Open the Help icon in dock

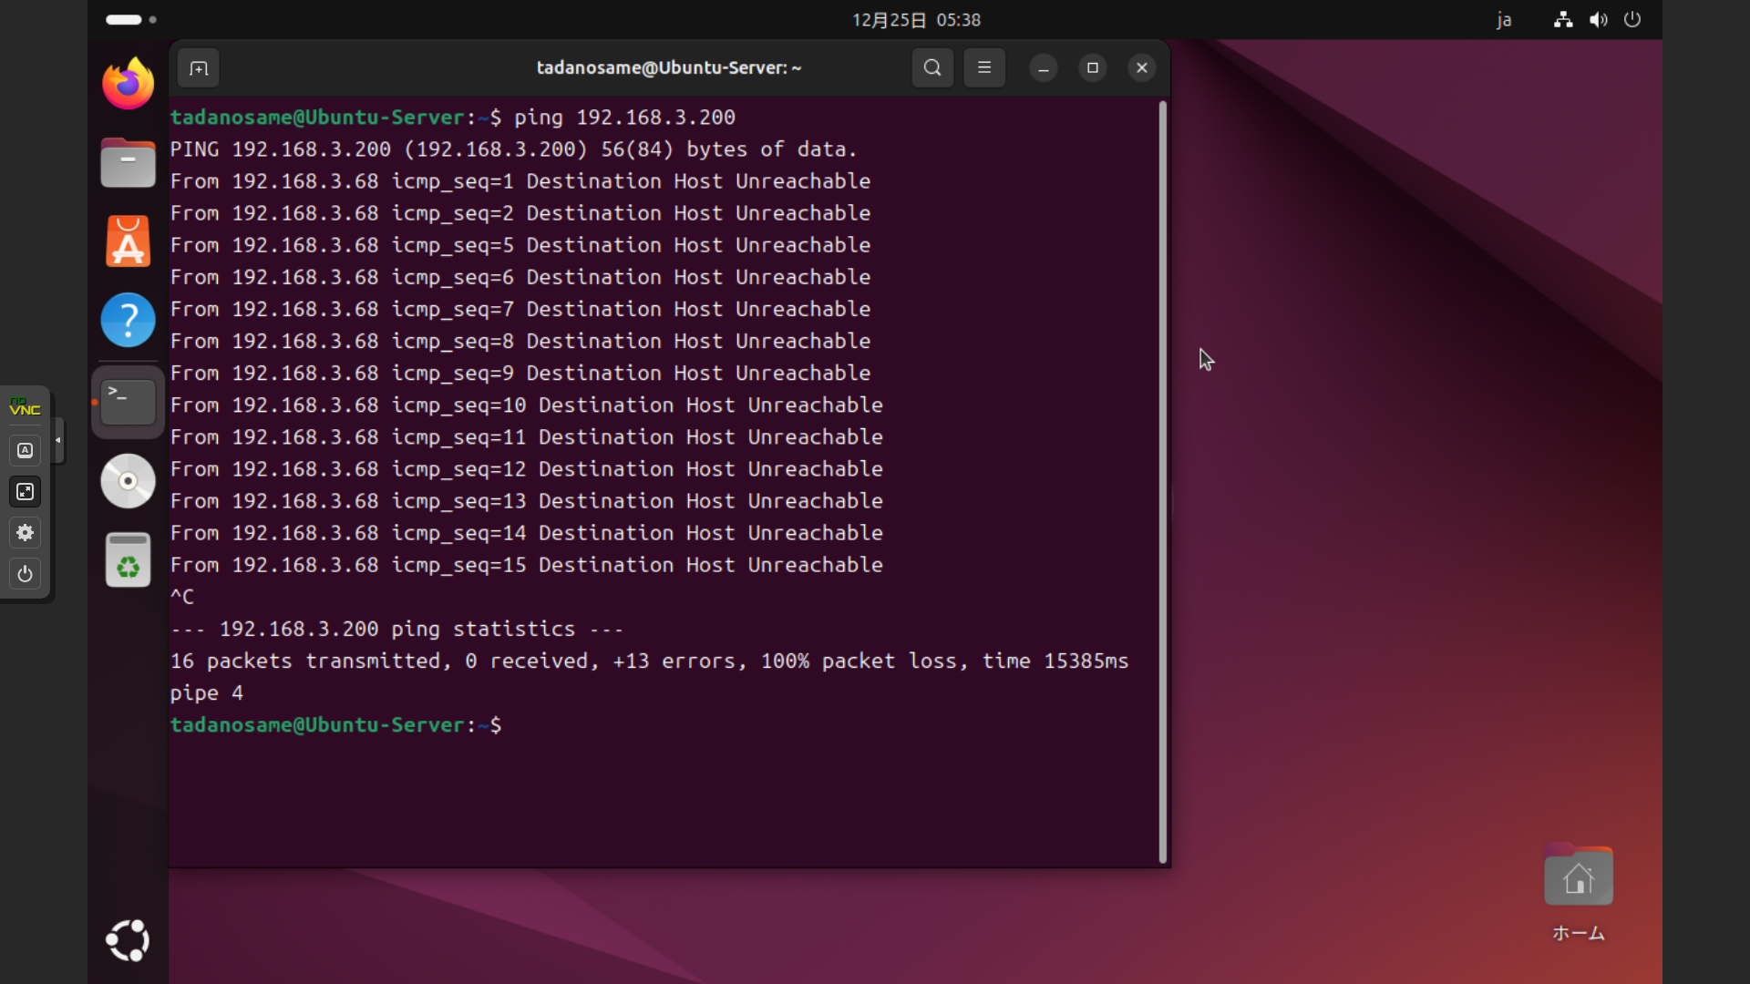128,320
